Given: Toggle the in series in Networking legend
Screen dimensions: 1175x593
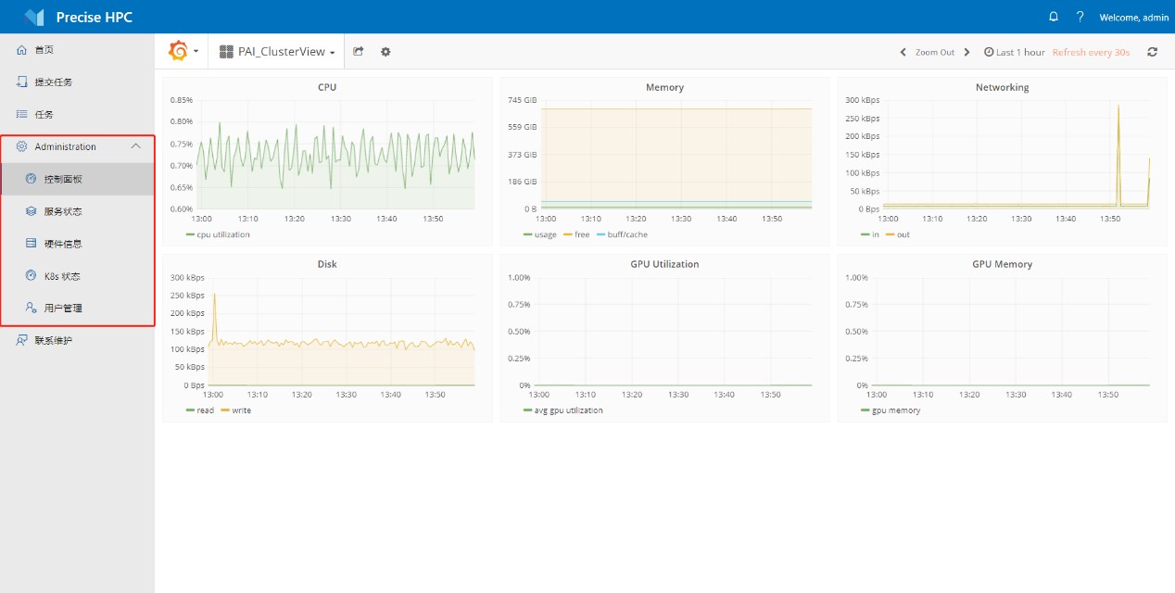Looking at the screenshot, I should click(869, 234).
